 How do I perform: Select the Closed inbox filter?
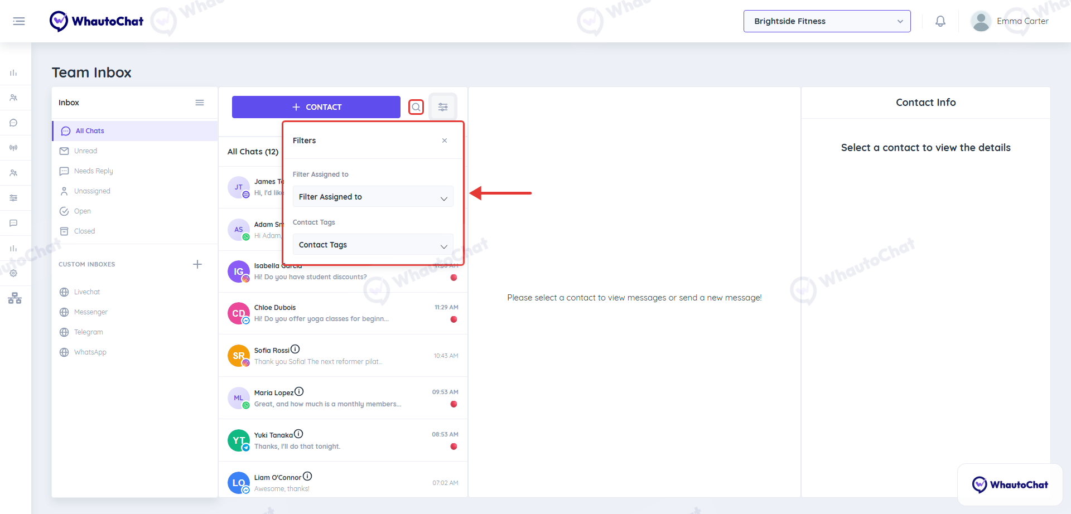point(135,231)
